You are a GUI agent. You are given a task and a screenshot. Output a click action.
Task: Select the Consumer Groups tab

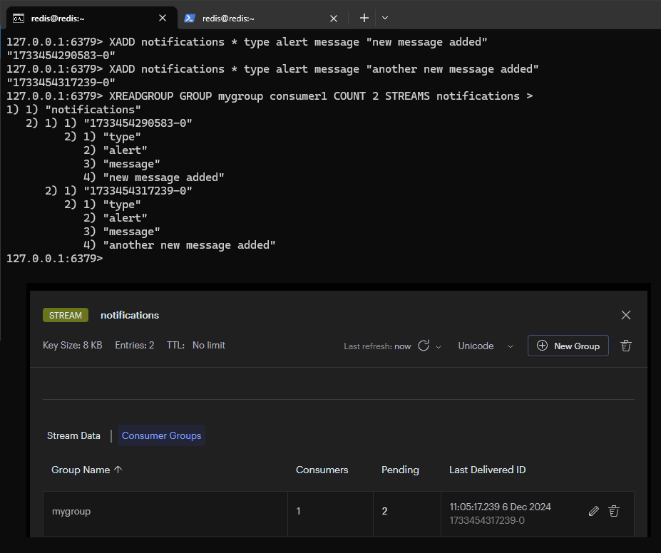[x=161, y=435]
